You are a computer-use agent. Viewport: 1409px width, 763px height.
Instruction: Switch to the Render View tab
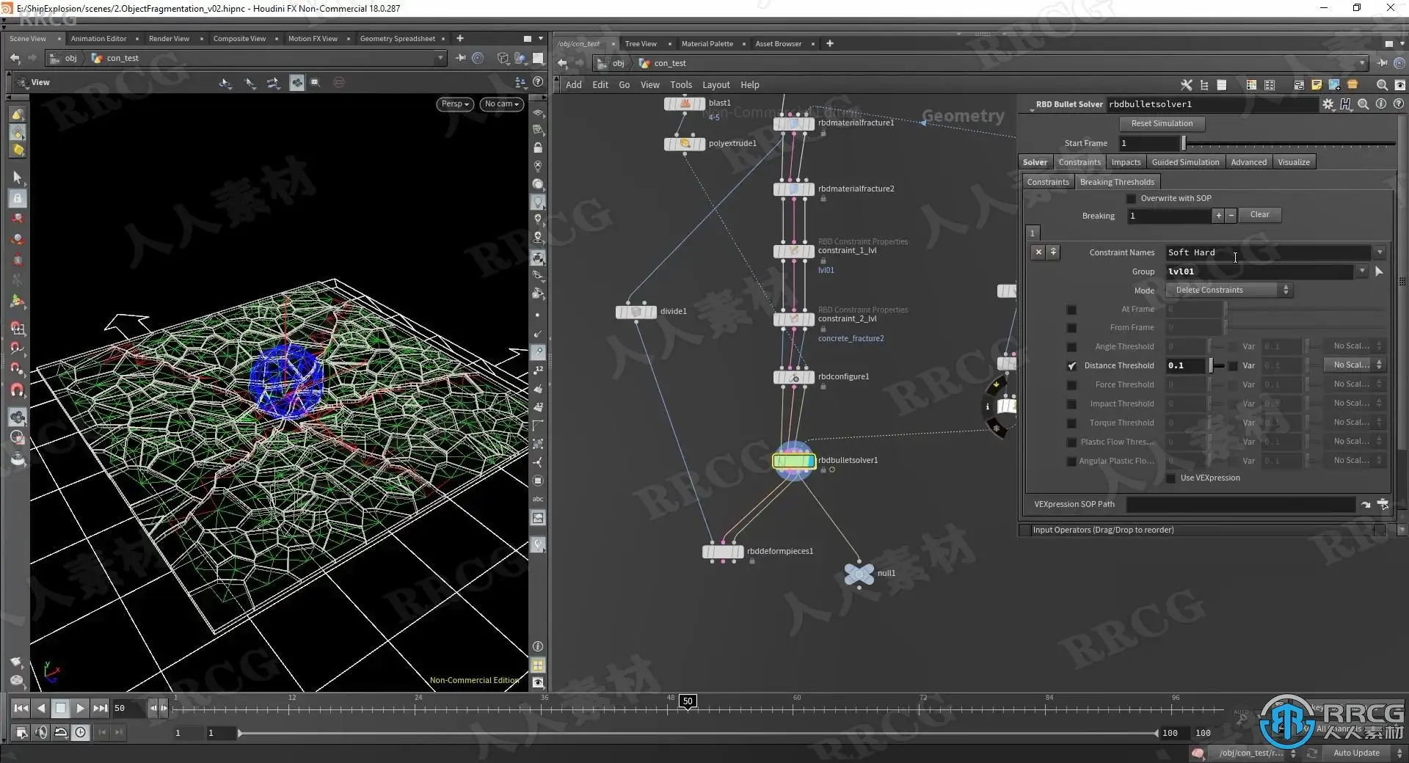[169, 39]
